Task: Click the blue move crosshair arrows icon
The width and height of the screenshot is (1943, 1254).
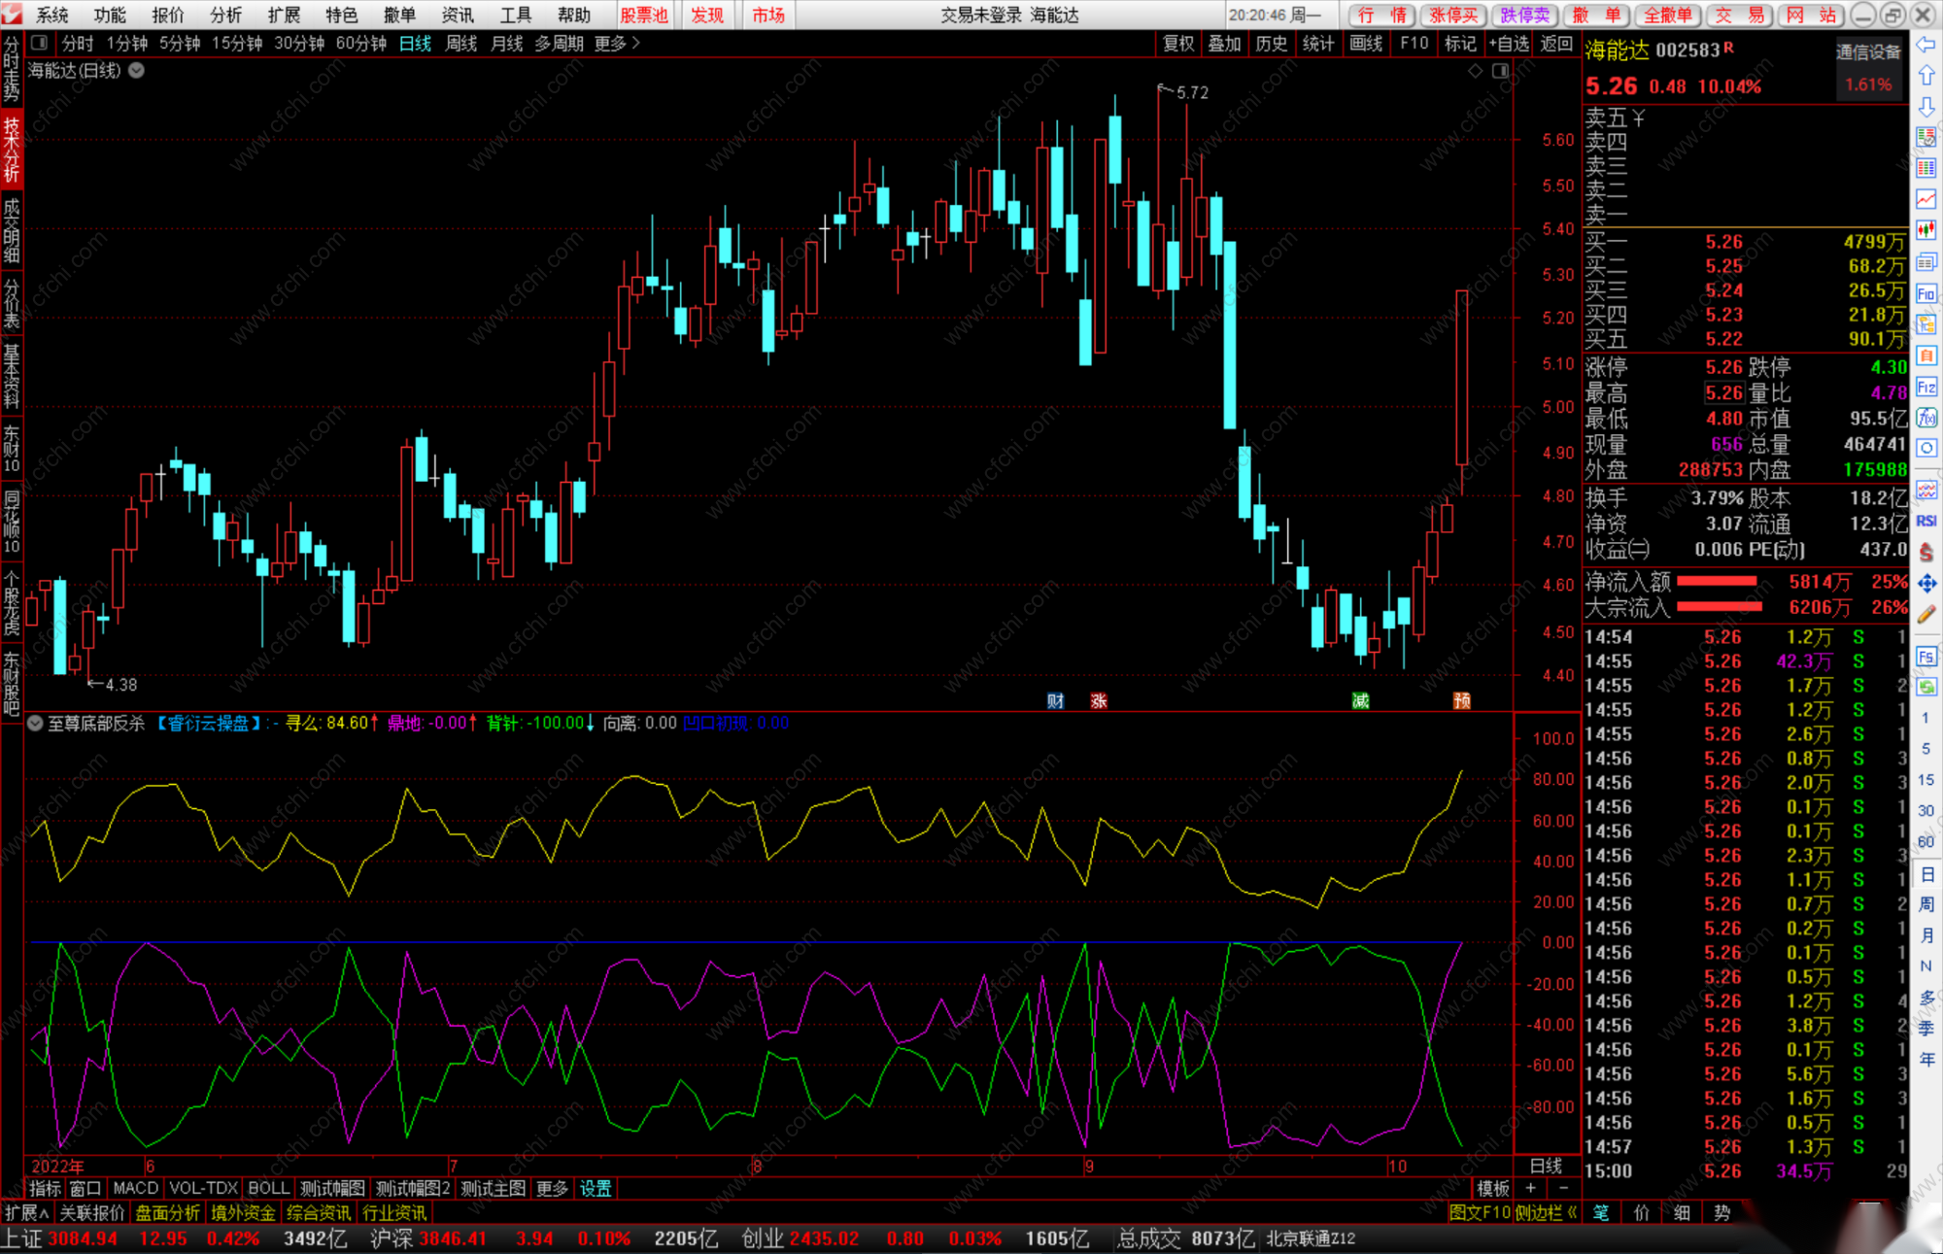Action: tap(1926, 584)
